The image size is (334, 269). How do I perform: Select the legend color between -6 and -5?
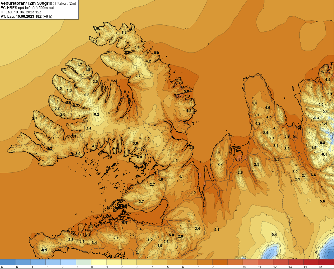[8, 262]
